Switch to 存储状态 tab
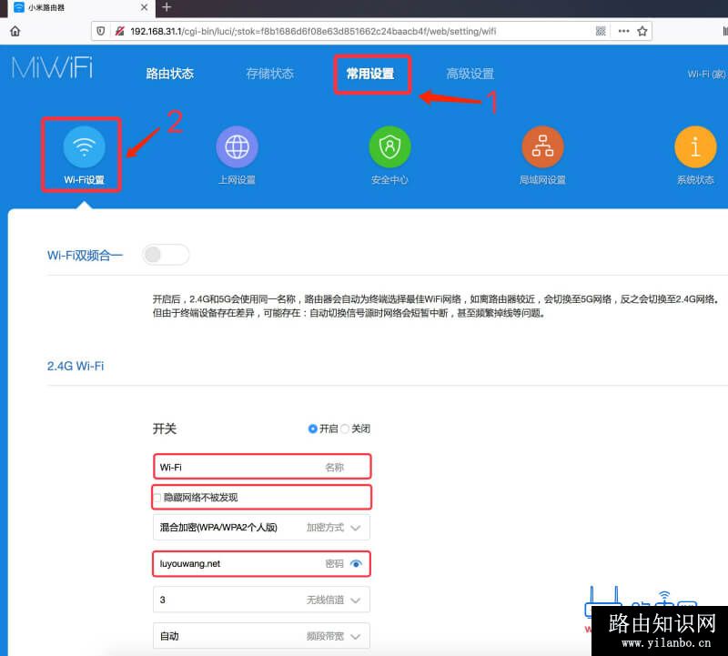Image resolution: width=728 pixels, height=656 pixels. click(269, 74)
